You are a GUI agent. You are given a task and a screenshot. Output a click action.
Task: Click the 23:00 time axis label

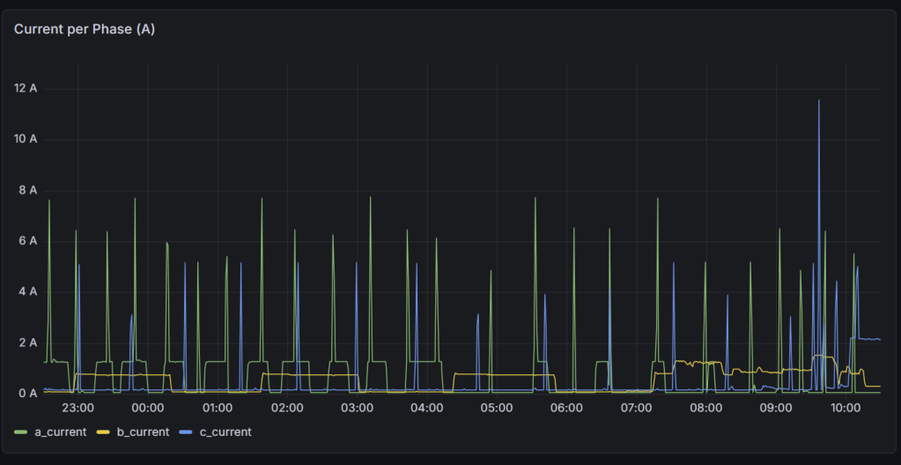(x=78, y=409)
